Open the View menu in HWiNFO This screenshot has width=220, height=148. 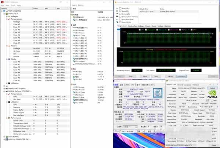pyautogui.click(x=8, y=5)
